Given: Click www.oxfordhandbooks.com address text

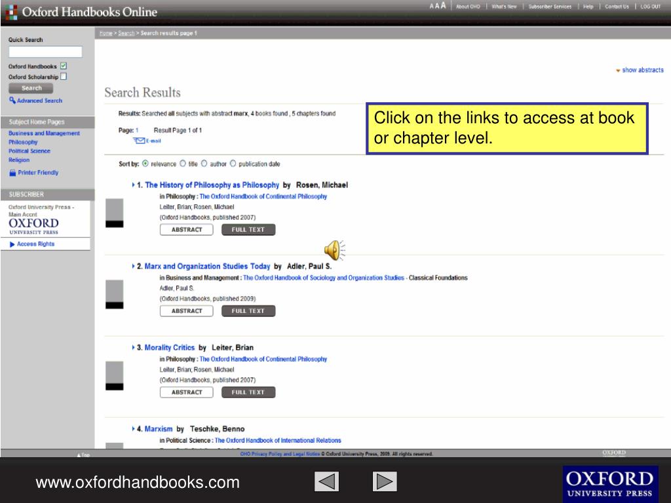Looking at the screenshot, I should tap(138, 483).
